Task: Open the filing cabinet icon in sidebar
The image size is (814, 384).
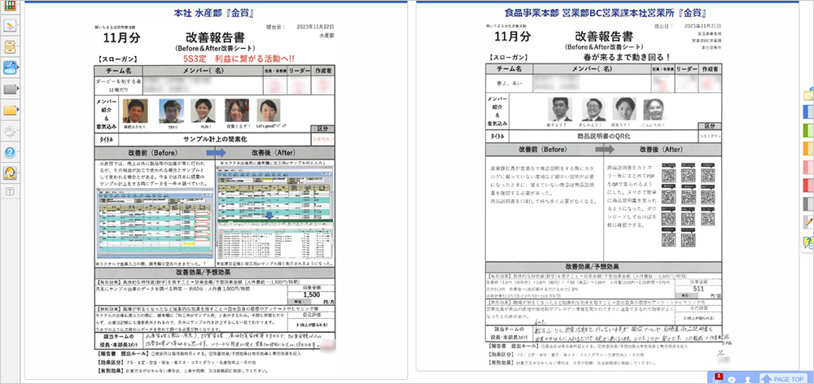Action: [10, 46]
